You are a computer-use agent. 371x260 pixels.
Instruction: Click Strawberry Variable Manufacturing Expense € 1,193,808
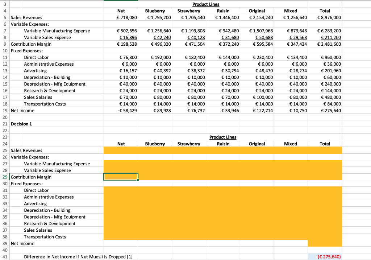click(189, 31)
